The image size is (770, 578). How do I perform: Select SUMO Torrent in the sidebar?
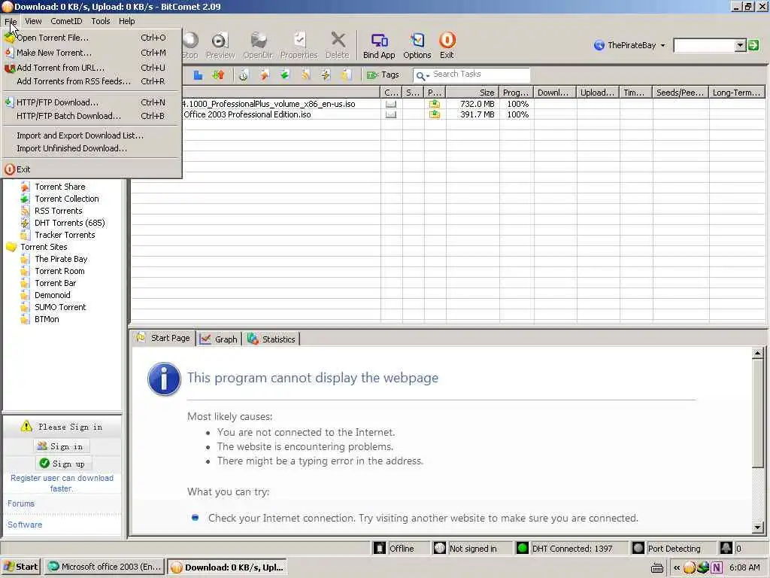(60, 307)
